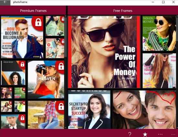Click lock icon on plaid shirt girl frame
This screenshot has width=178, height=137.
pyautogui.click(x=61, y=106)
